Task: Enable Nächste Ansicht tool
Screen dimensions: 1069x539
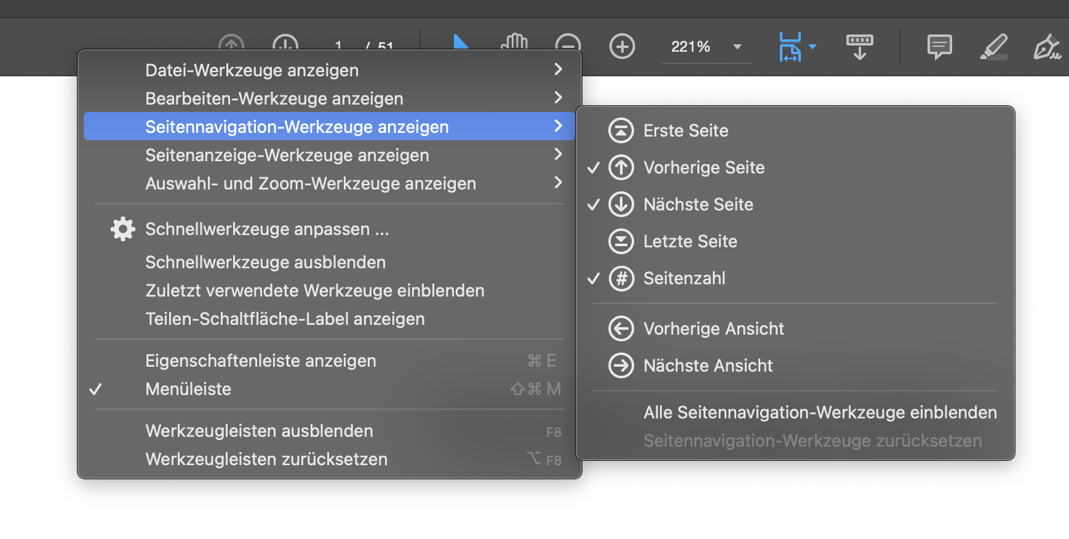Action: (x=795, y=365)
